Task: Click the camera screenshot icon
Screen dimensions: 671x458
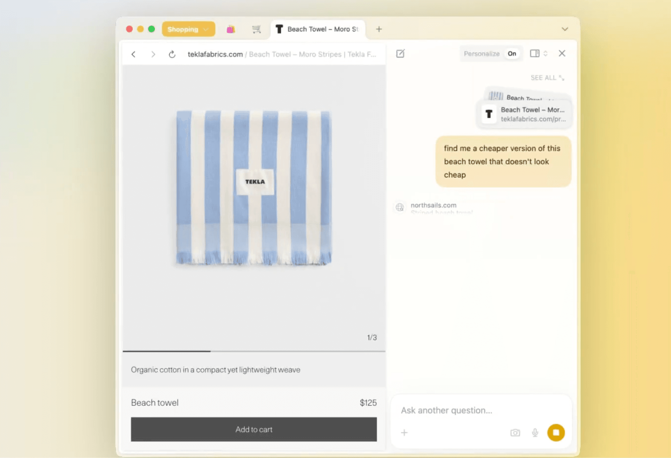Action: pyautogui.click(x=515, y=433)
